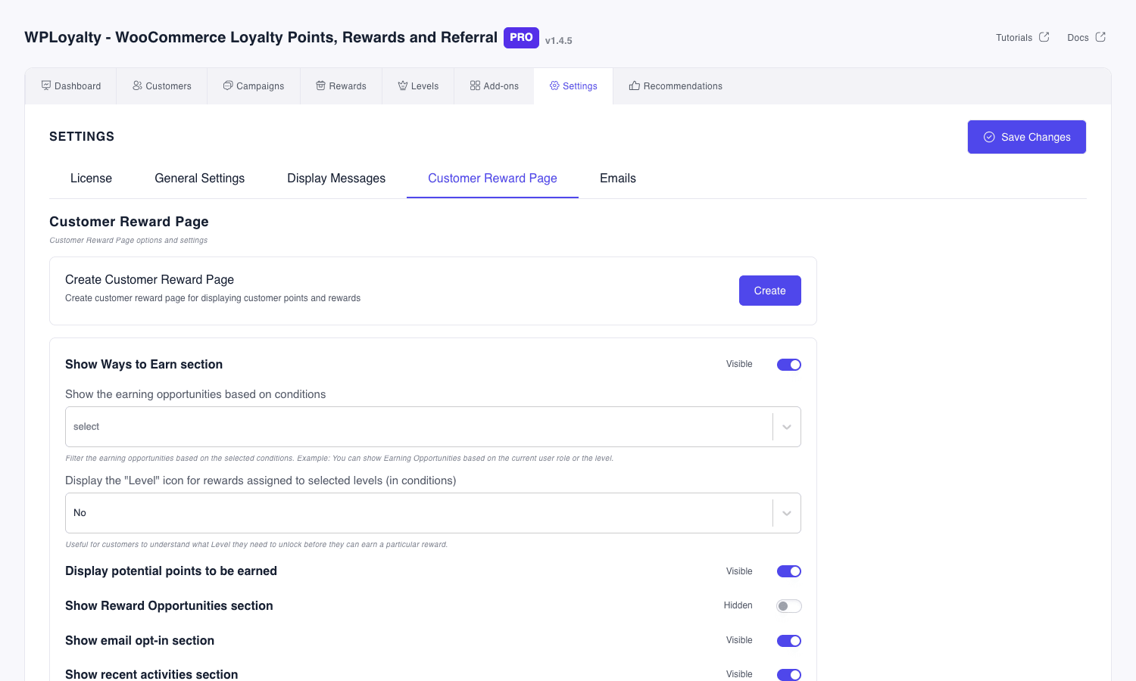Click the PRO badge
This screenshot has width=1136, height=681.
pos(521,37)
